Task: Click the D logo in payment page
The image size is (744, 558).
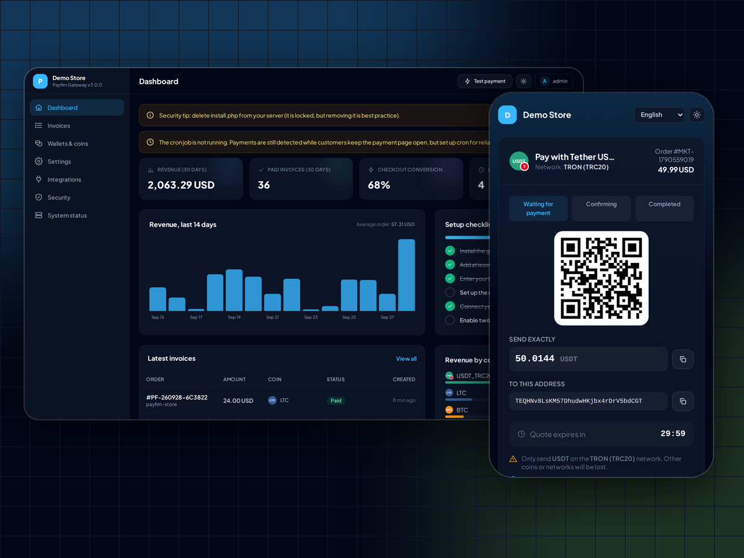Action: [x=507, y=115]
